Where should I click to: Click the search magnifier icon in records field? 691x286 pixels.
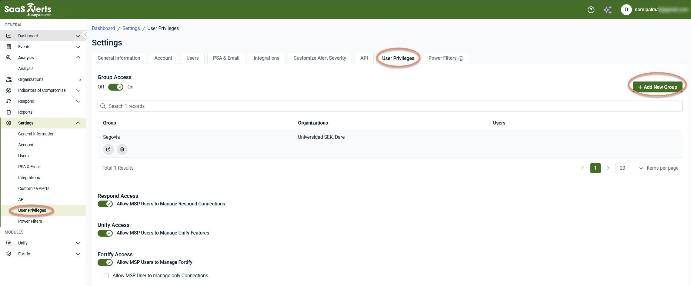103,106
